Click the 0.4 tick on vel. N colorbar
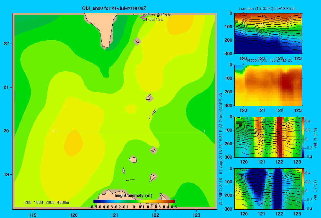 [x=308, y=121]
